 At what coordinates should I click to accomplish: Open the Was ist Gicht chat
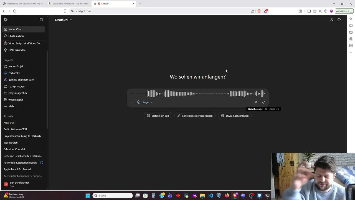click(x=23, y=142)
